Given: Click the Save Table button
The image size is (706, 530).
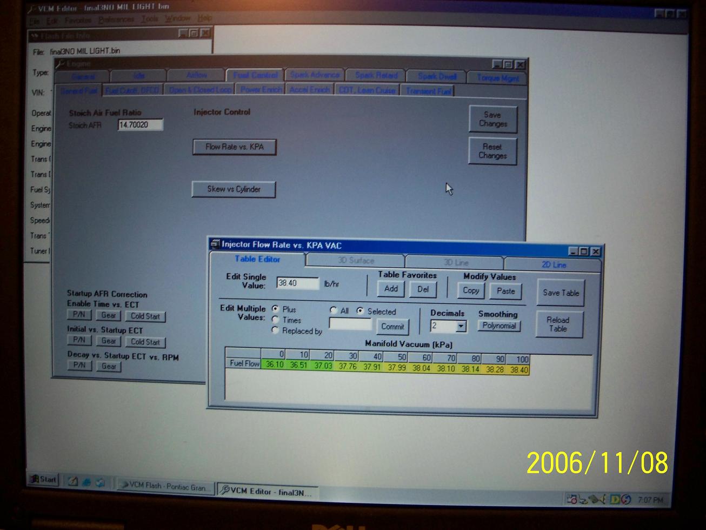Looking at the screenshot, I should click(561, 293).
